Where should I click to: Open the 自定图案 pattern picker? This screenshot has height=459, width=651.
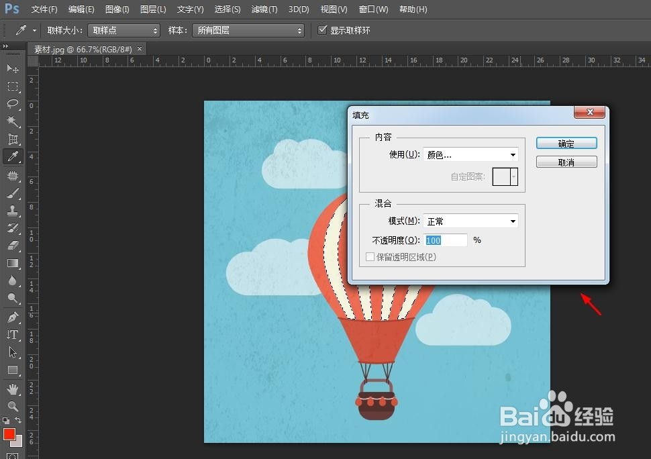[x=505, y=176]
